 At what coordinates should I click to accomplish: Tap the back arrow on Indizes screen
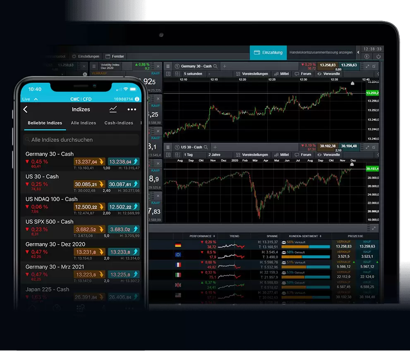(x=26, y=110)
